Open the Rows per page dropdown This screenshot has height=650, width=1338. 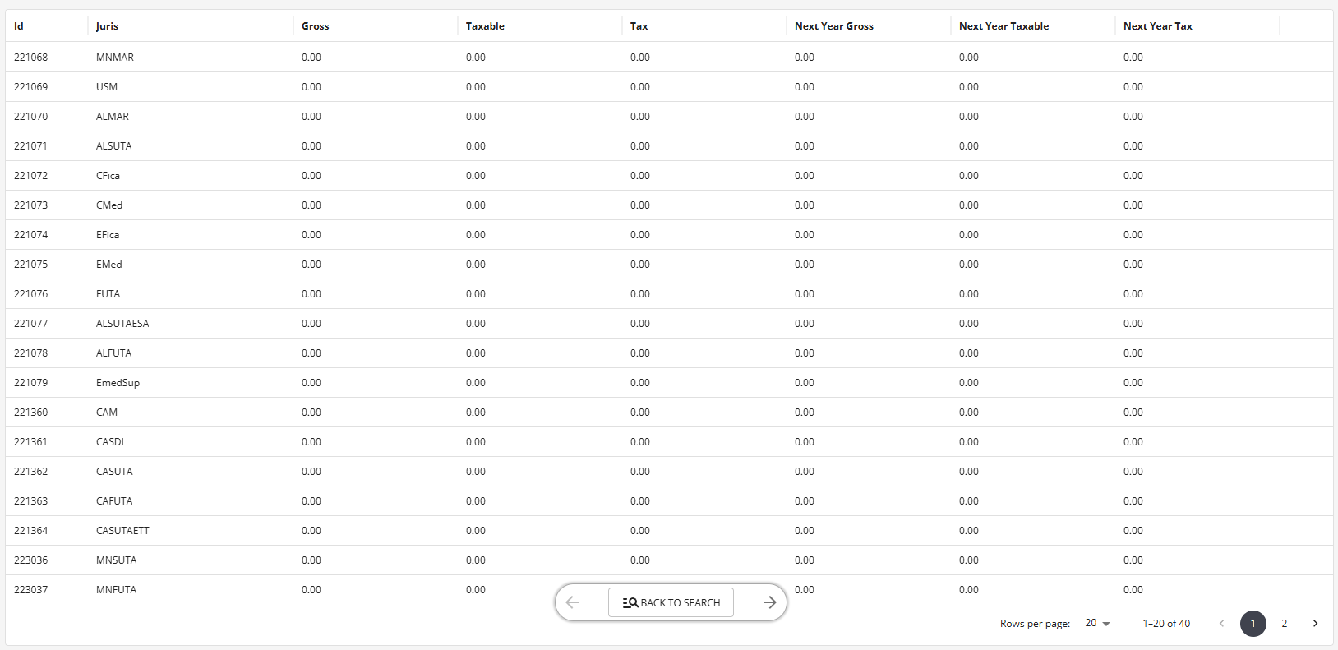tap(1097, 624)
